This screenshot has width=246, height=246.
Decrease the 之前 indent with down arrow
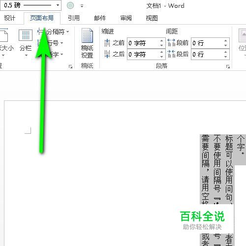click(162, 46)
